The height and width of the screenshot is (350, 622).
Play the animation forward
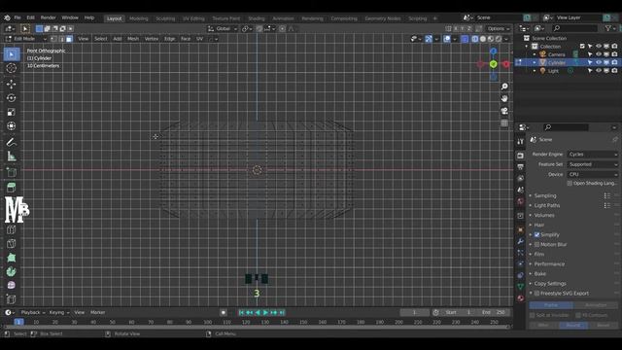pyautogui.click(x=265, y=313)
